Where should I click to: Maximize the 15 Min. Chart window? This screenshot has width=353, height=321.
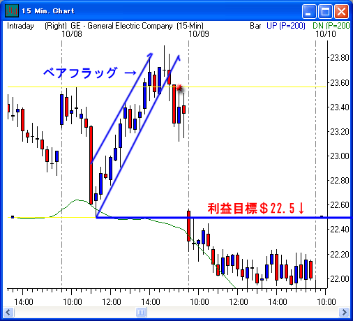tap(325, 11)
